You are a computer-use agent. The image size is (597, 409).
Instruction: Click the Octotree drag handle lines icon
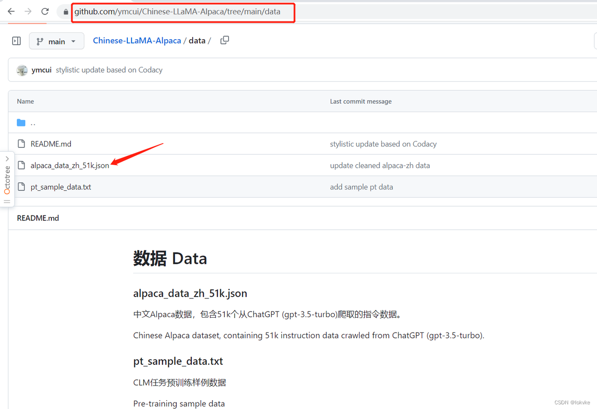pyautogui.click(x=7, y=202)
